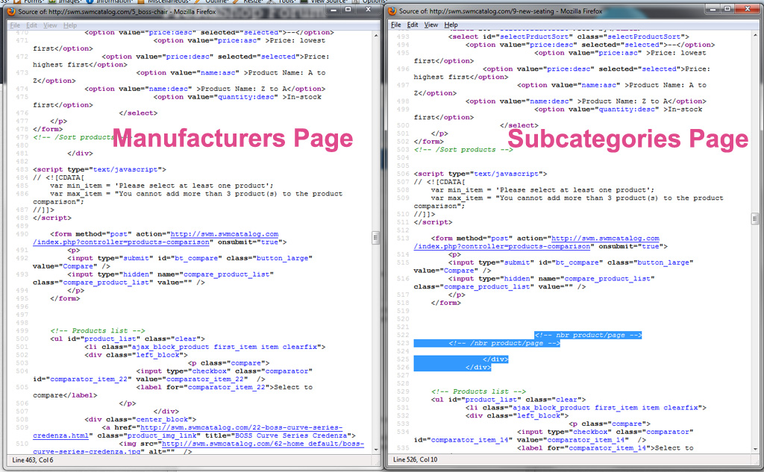
Task: Open the File menu in the 5_boss-chair source window
Action: (x=15, y=25)
